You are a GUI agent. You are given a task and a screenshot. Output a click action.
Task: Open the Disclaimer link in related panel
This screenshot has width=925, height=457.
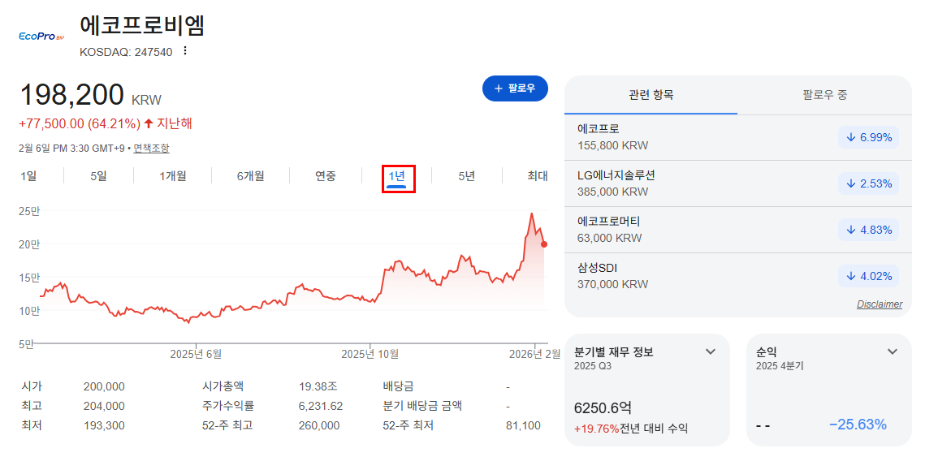tap(879, 304)
